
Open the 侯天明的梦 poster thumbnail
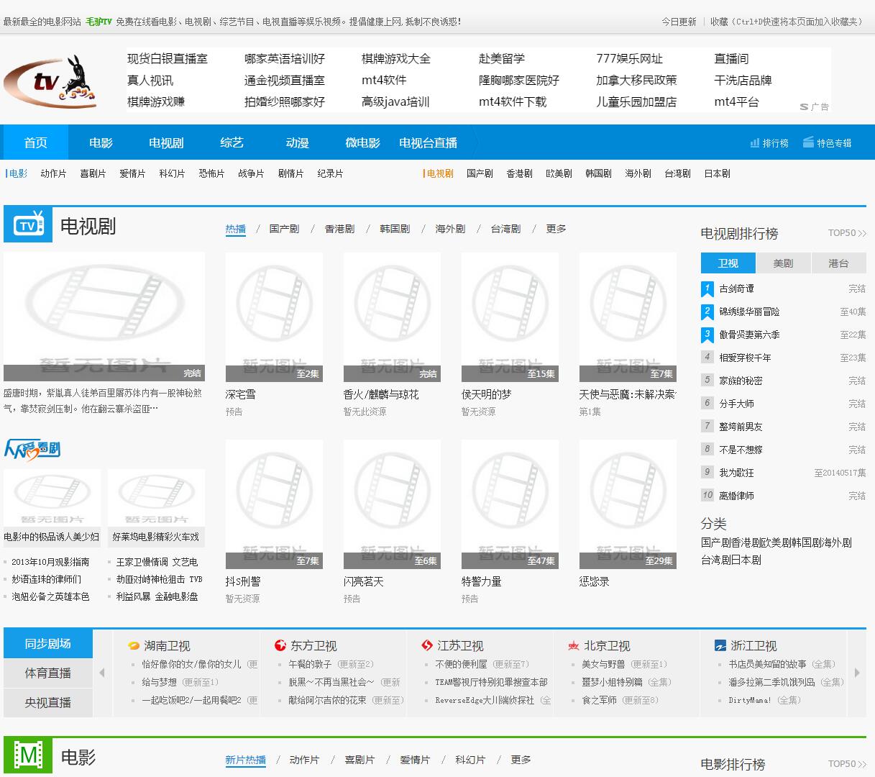(510, 317)
